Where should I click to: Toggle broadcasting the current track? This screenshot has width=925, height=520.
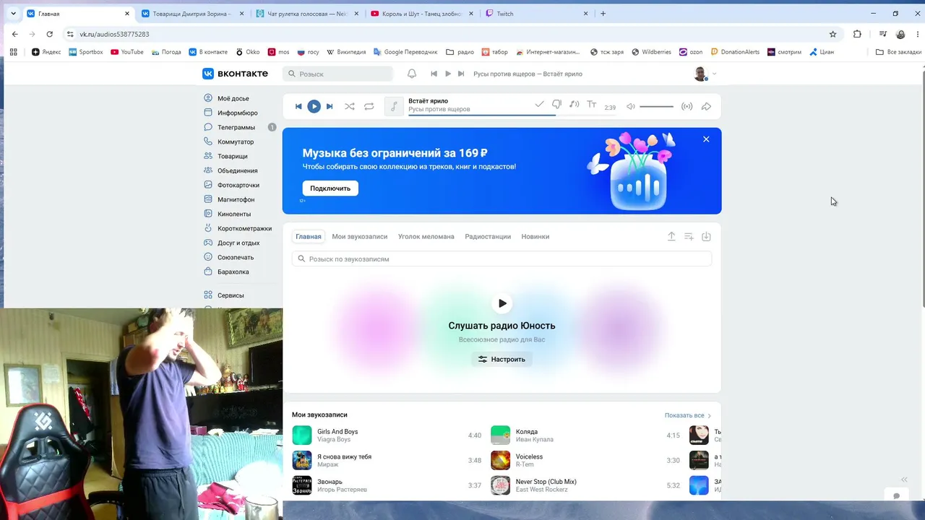pyautogui.click(x=687, y=107)
